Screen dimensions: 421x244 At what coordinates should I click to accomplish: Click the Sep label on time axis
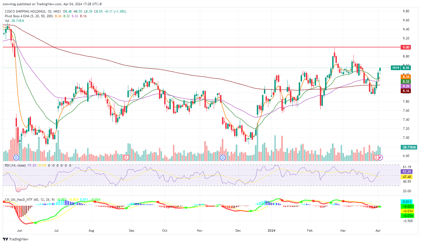click(132, 231)
